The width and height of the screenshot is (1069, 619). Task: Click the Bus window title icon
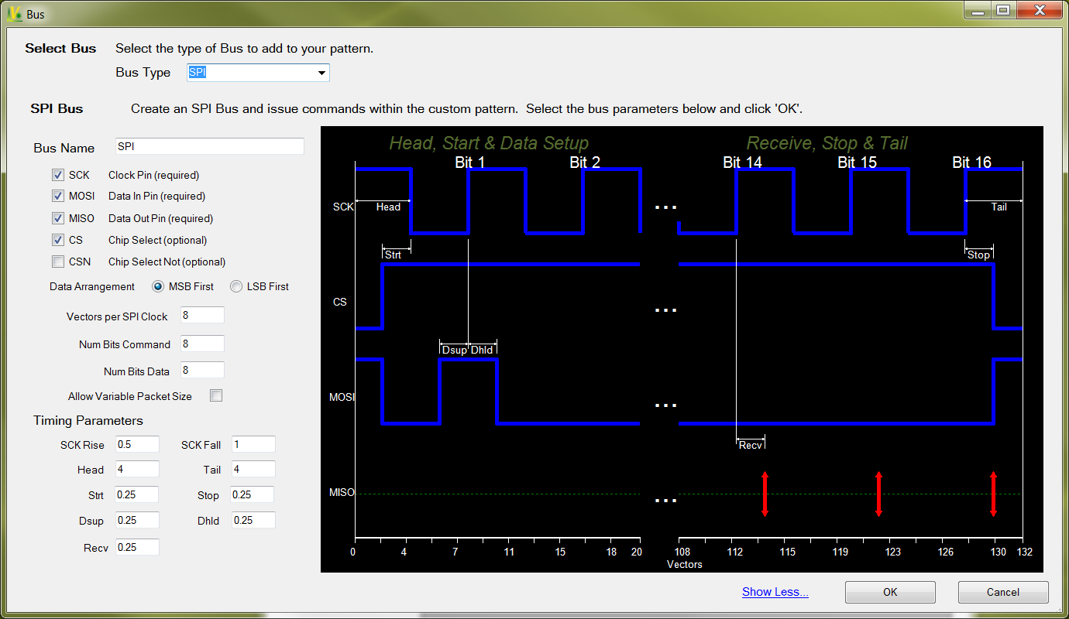15,14
